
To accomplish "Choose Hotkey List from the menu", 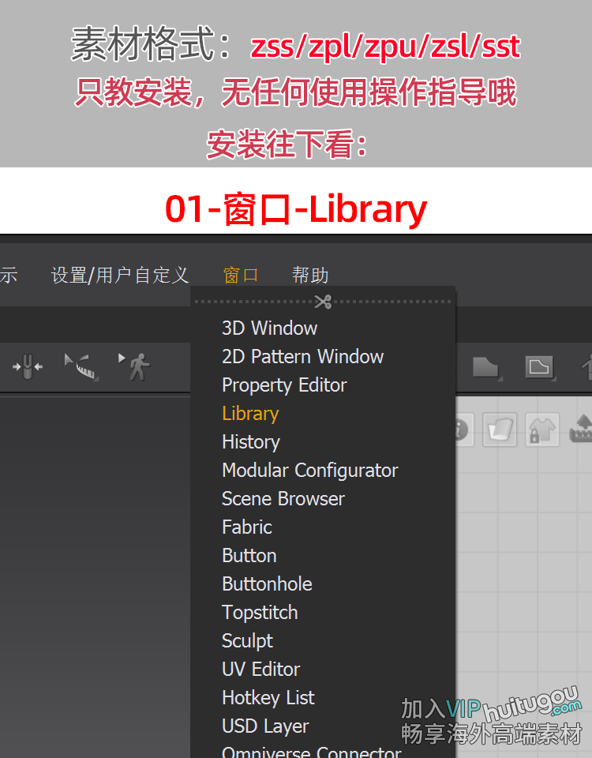I will coord(268,698).
